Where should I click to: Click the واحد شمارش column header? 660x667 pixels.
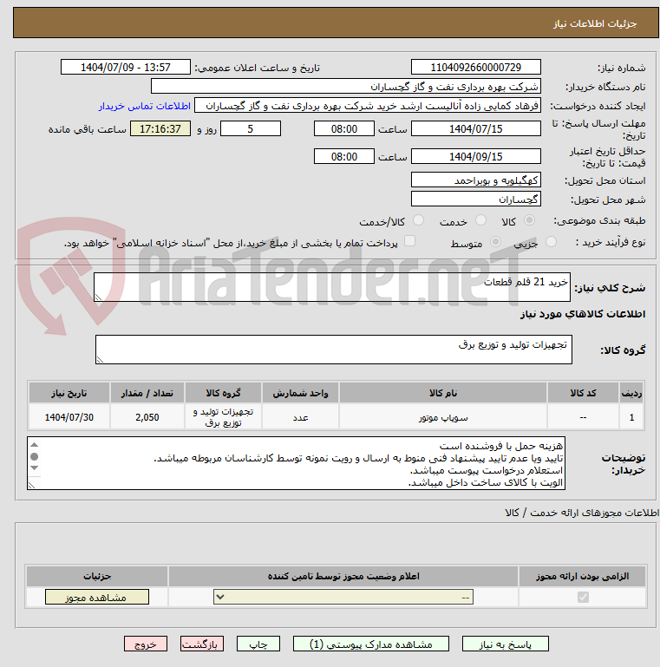pos(300,393)
